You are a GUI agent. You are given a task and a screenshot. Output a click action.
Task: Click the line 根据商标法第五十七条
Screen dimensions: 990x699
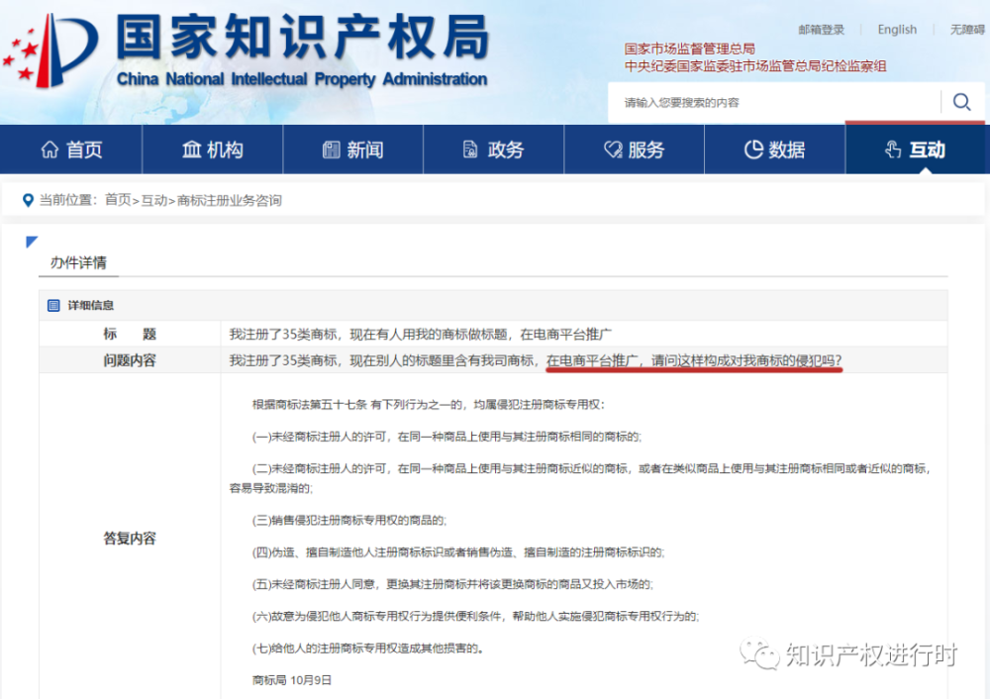coord(429,405)
